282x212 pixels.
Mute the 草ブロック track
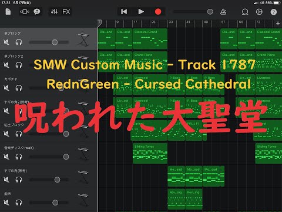click(x=6, y=42)
